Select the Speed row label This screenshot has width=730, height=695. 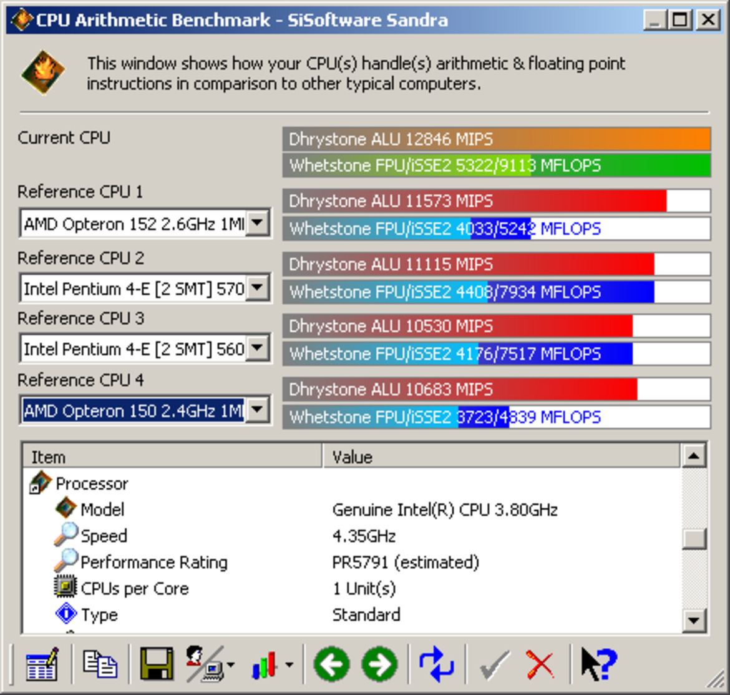coord(104,536)
